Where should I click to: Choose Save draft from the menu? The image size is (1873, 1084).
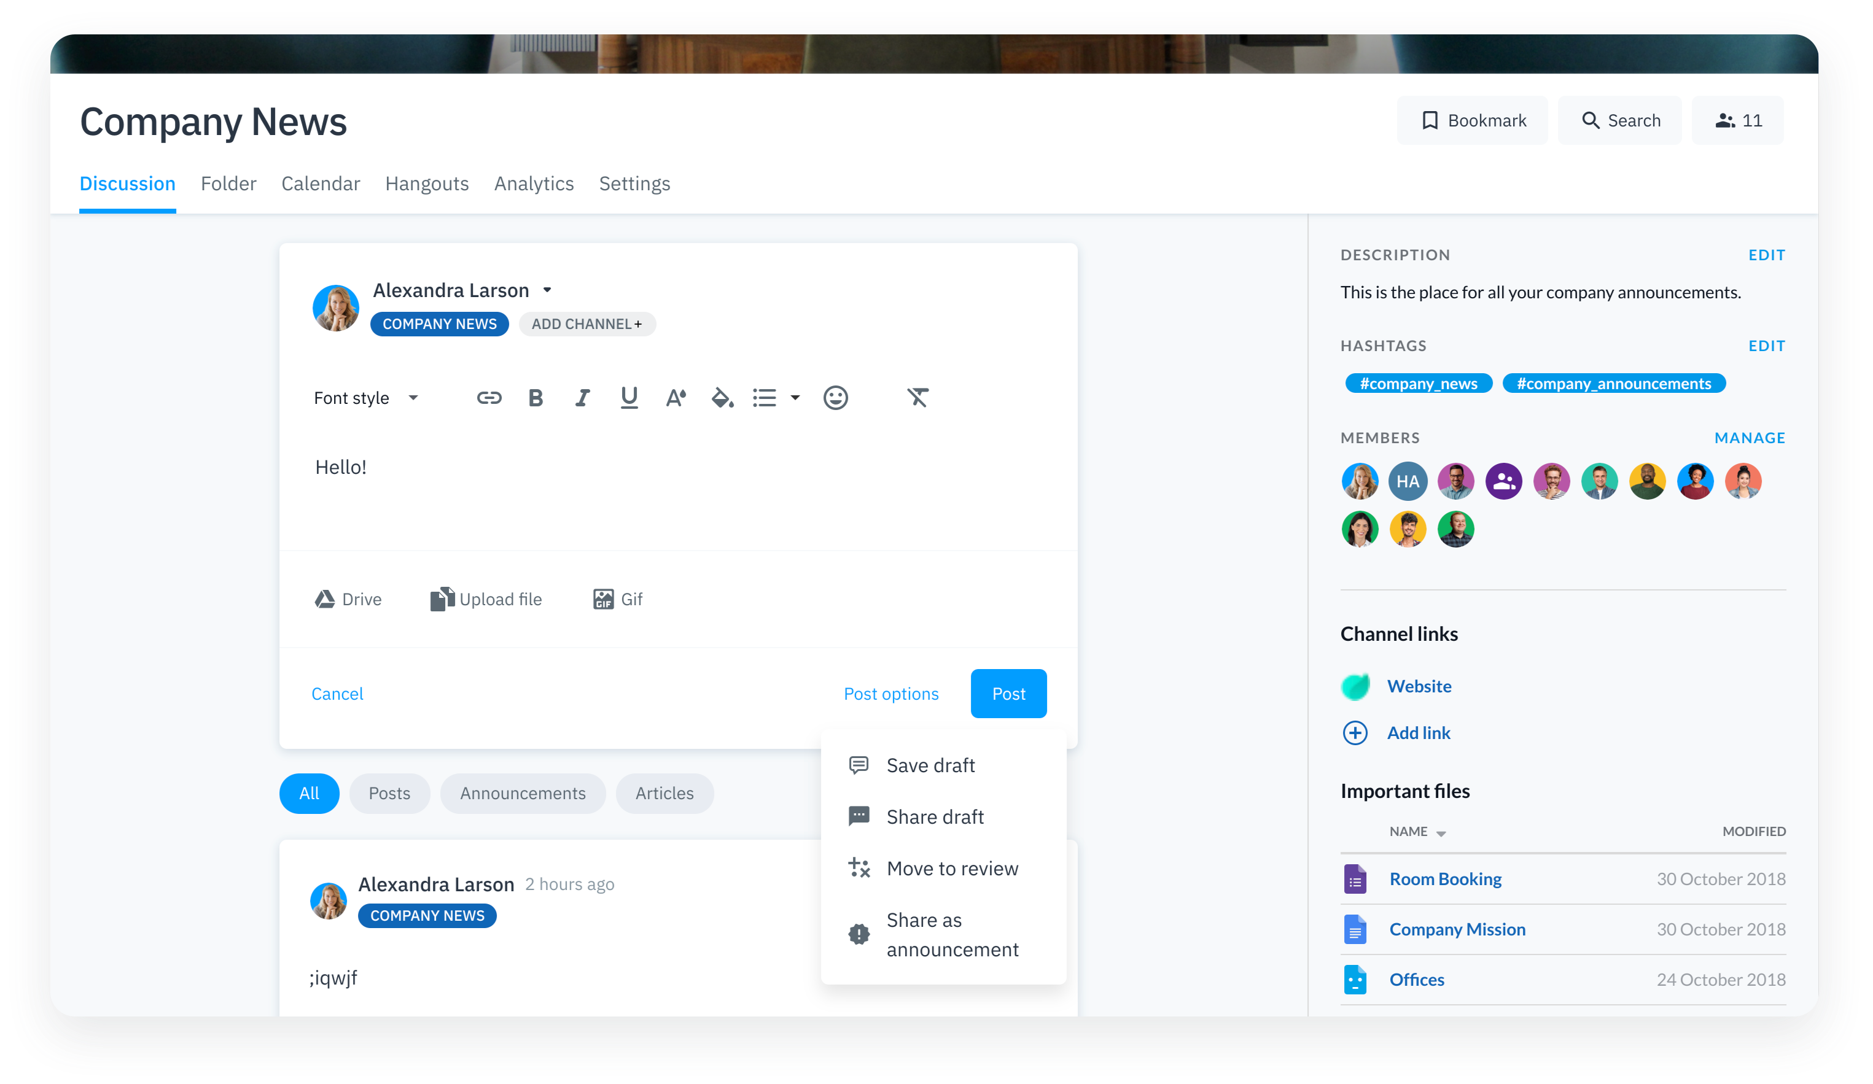pos(930,765)
